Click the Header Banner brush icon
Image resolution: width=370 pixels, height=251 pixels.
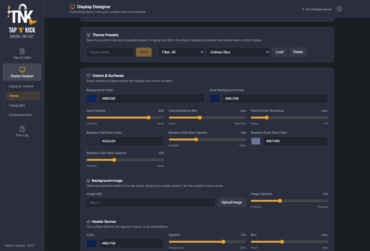[88, 222]
